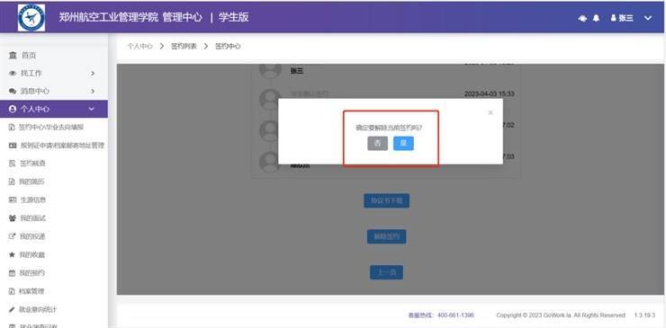The width and height of the screenshot is (666, 328).
Task: Click 签约中心 in the breadcrumb
Action: point(228,46)
